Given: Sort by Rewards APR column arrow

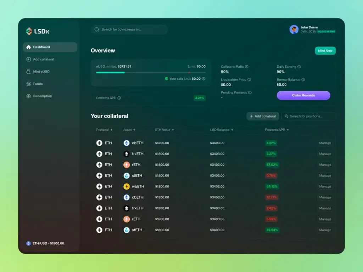Looking at the screenshot, I should tap(288, 130).
